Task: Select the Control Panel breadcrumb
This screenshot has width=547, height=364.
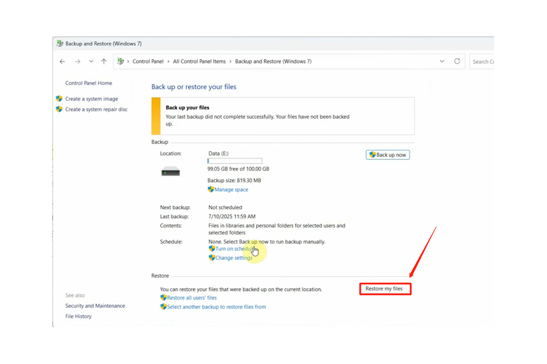Action: [148, 61]
